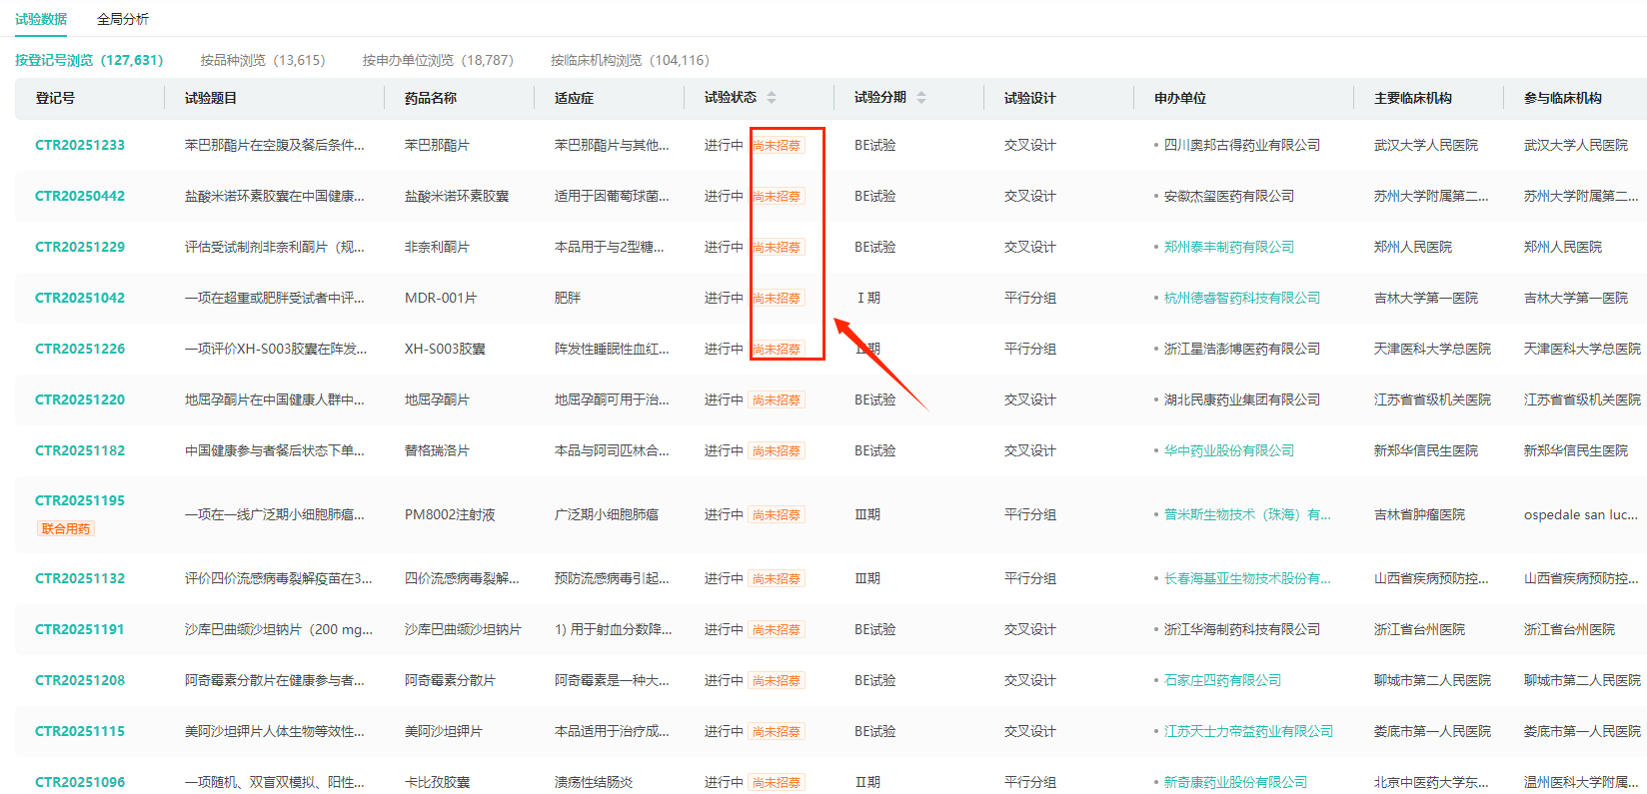Click sponsor link 华中药业股份有限公司
This screenshot has height=794, width=1647.
[x=1228, y=450]
